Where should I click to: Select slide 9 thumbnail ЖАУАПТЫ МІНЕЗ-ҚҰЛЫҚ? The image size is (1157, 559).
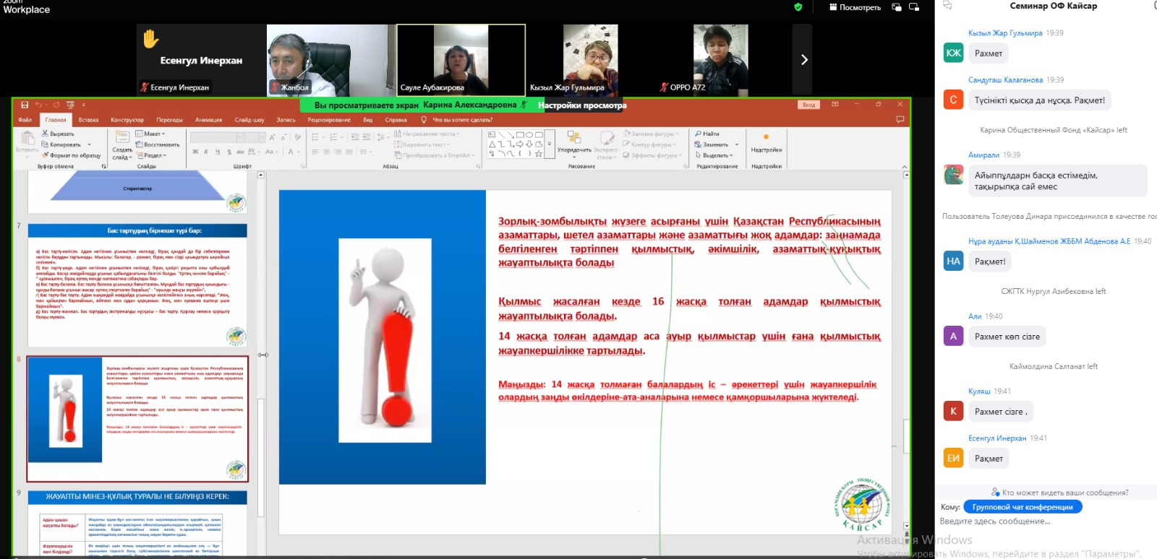[x=137, y=524]
